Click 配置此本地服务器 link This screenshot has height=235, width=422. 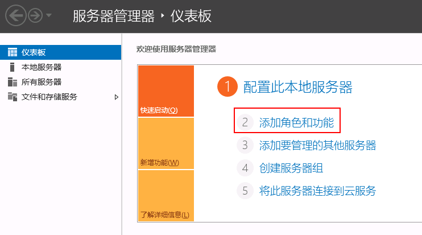click(297, 87)
